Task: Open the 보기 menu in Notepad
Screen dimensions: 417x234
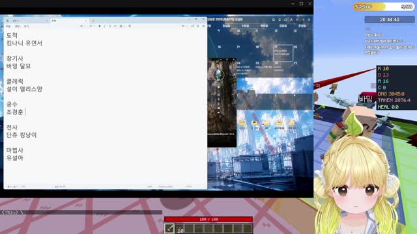Action: click(x=26, y=26)
